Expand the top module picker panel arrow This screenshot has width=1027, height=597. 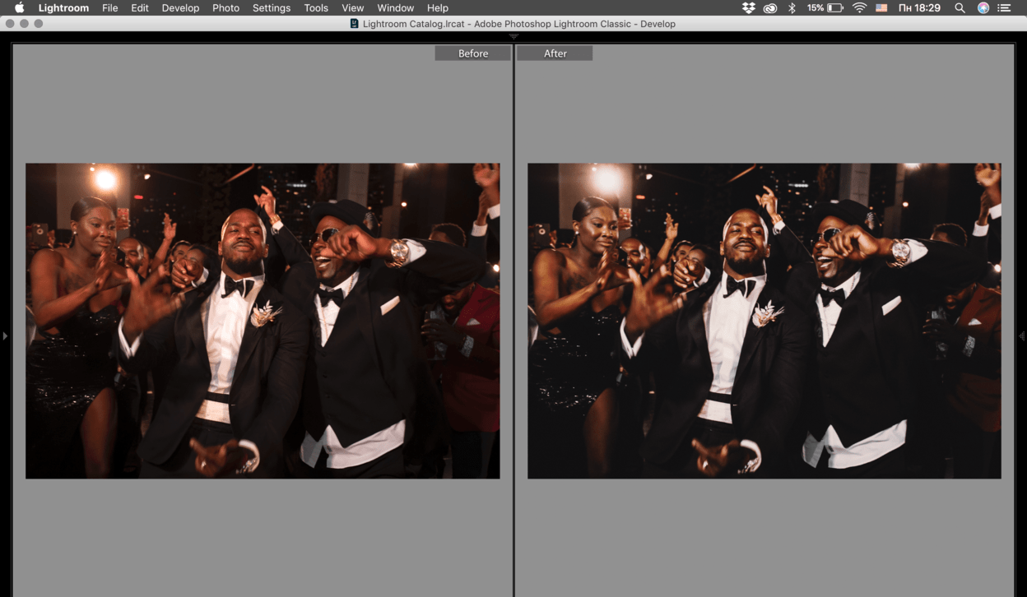point(513,36)
